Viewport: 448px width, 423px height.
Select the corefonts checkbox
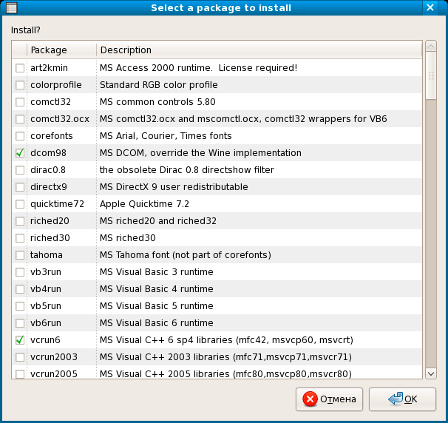[x=20, y=136]
